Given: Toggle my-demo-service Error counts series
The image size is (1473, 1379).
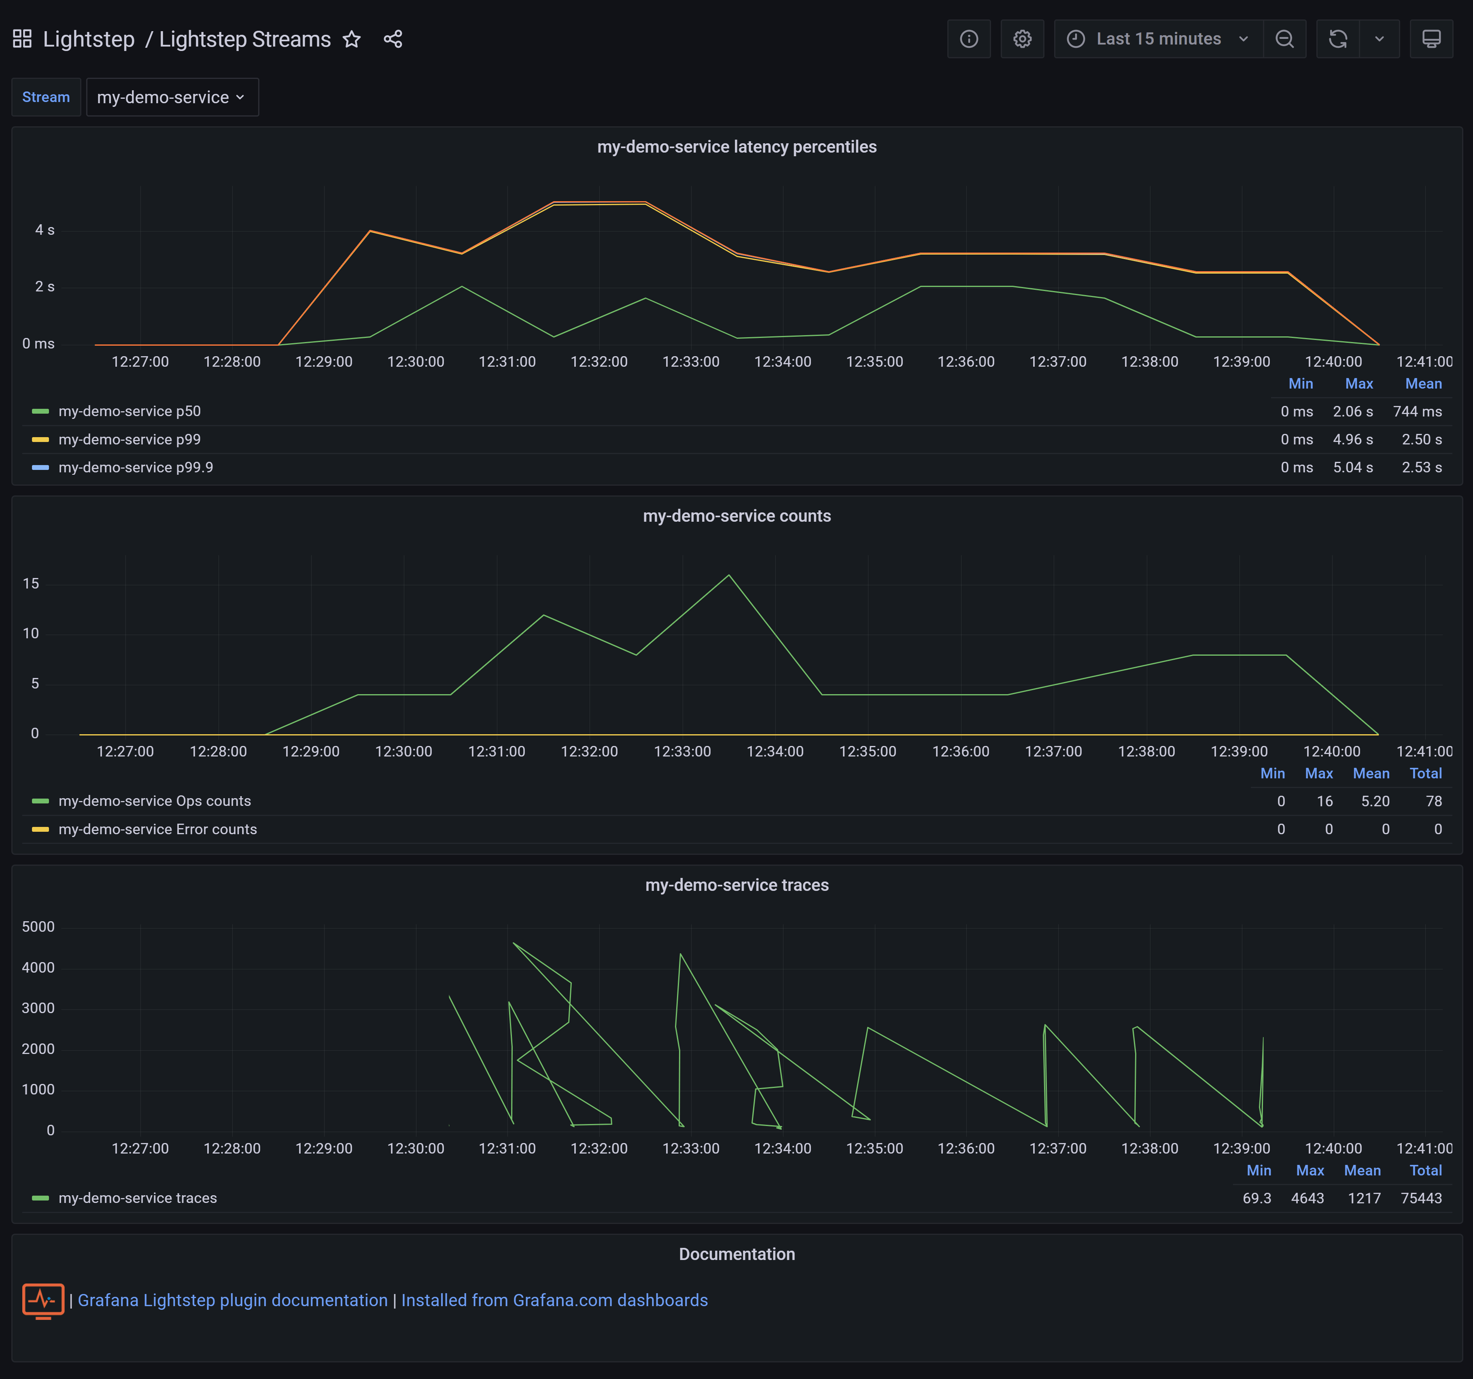Looking at the screenshot, I should pyautogui.click(x=157, y=829).
